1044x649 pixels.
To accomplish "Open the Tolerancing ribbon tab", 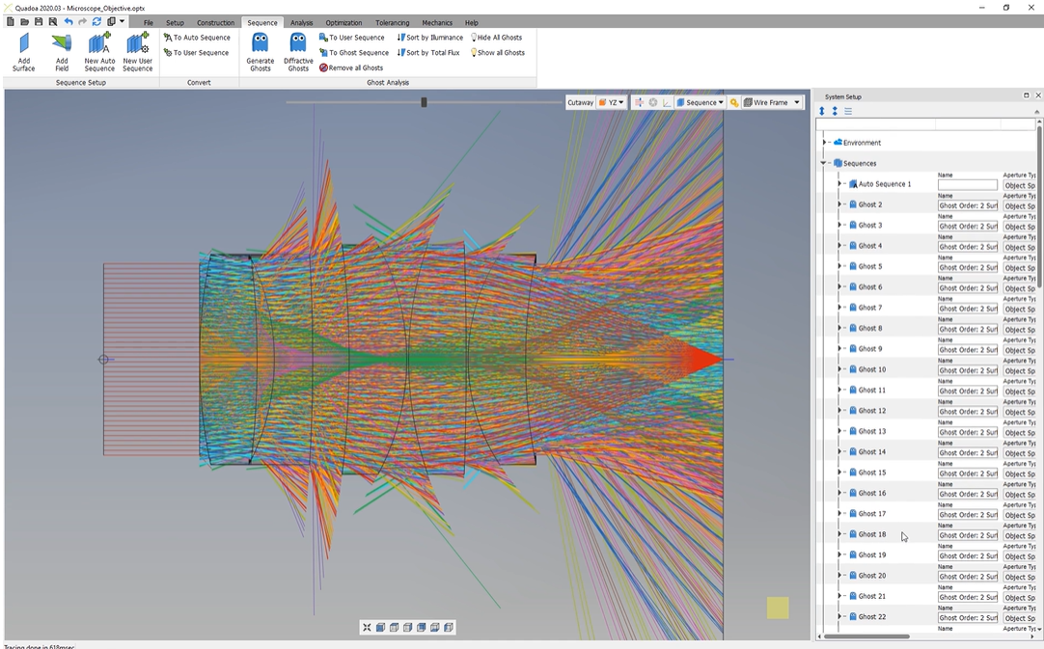I will coord(392,22).
